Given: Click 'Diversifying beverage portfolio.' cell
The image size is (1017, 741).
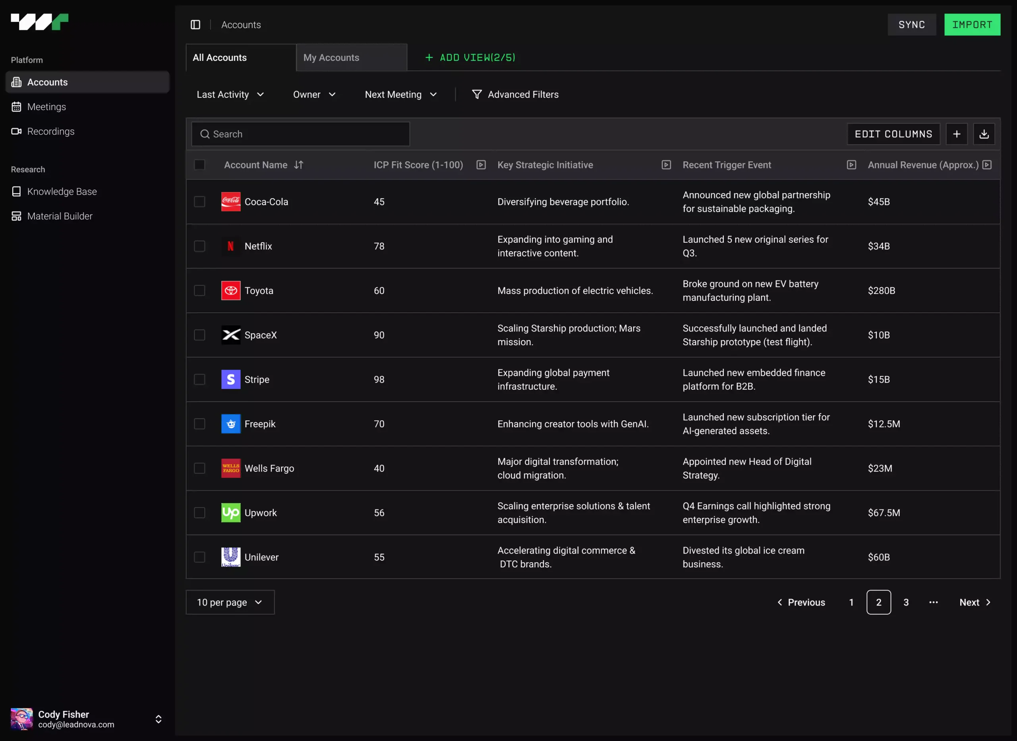Looking at the screenshot, I should point(563,202).
